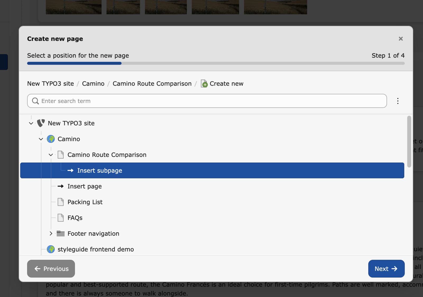Click the FAQs page icon
The width and height of the screenshot is (423, 297).
pyautogui.click(x=61, y=218)
